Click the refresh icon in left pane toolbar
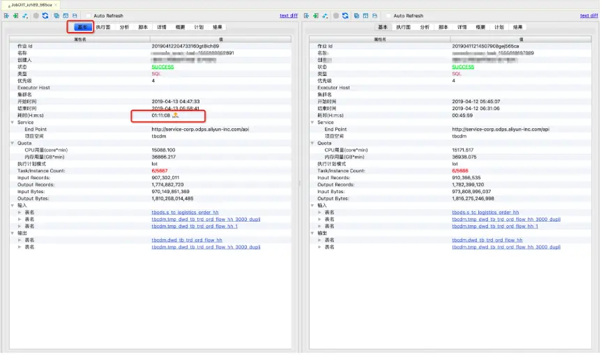The width and height of the screenshot is (601, 355). coord(45,16)
